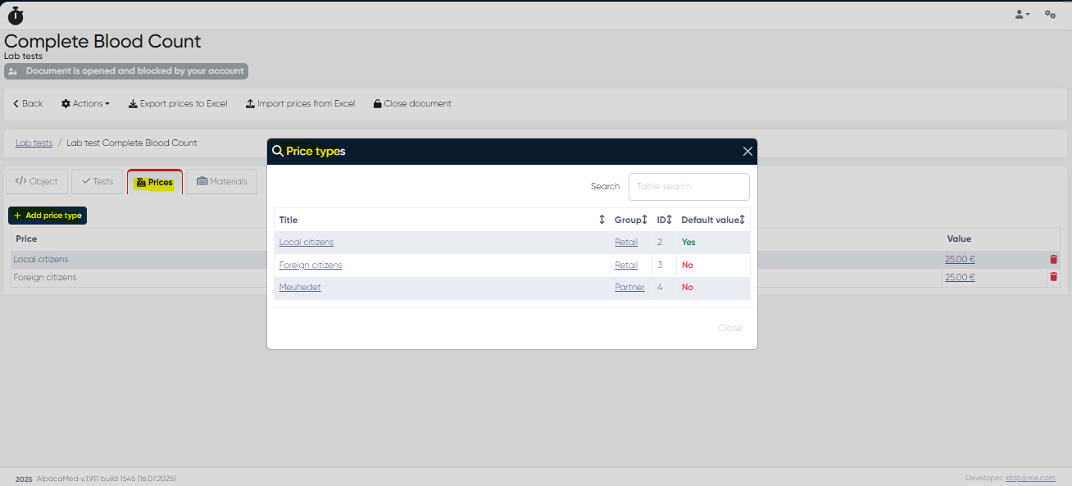This screenshot has width=1072, height=486.
Task: Choose Foreign citizens in the price types list
Action: click(311, 266)
